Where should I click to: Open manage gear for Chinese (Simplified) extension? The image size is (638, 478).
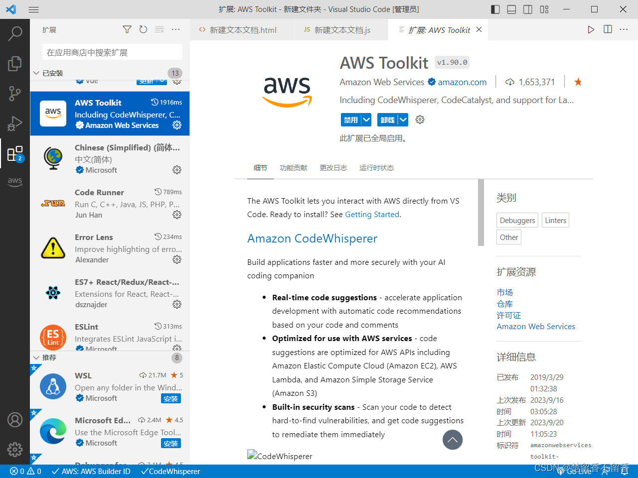(177, 170)
